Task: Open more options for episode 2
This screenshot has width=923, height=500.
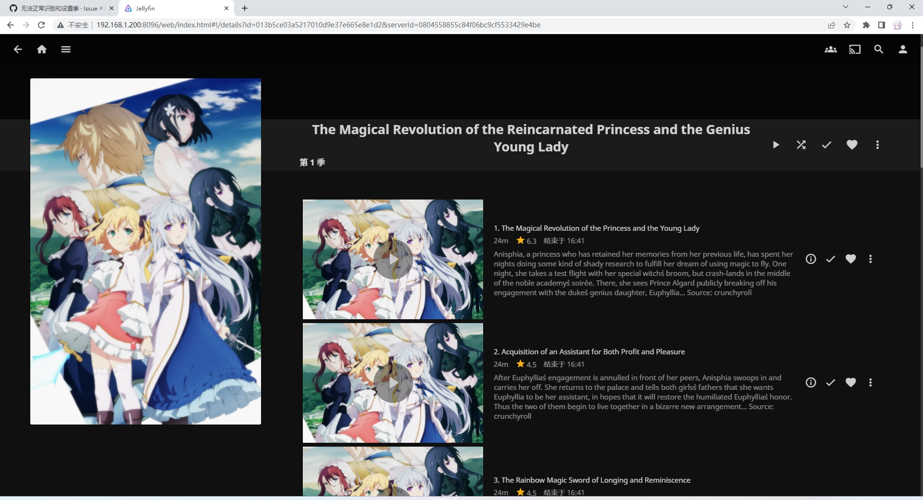Action: [870, 383]
